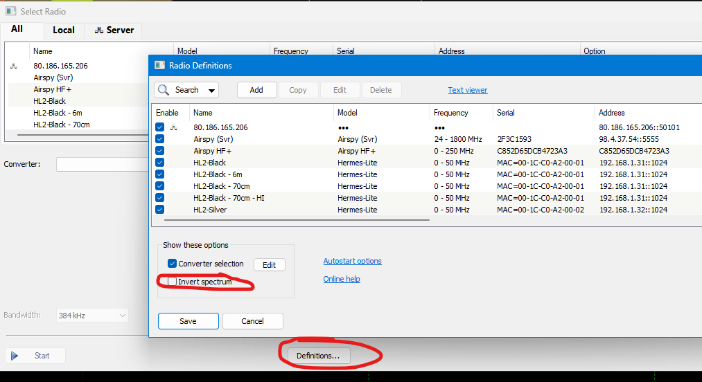
Task: Open the Text viewer link
Action: pos(467,90)
